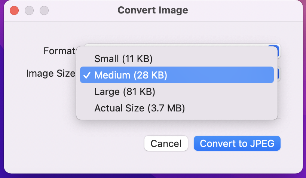306x178 pixels.
Task: Click the Image Size label
Action: (x=51, y=74)
